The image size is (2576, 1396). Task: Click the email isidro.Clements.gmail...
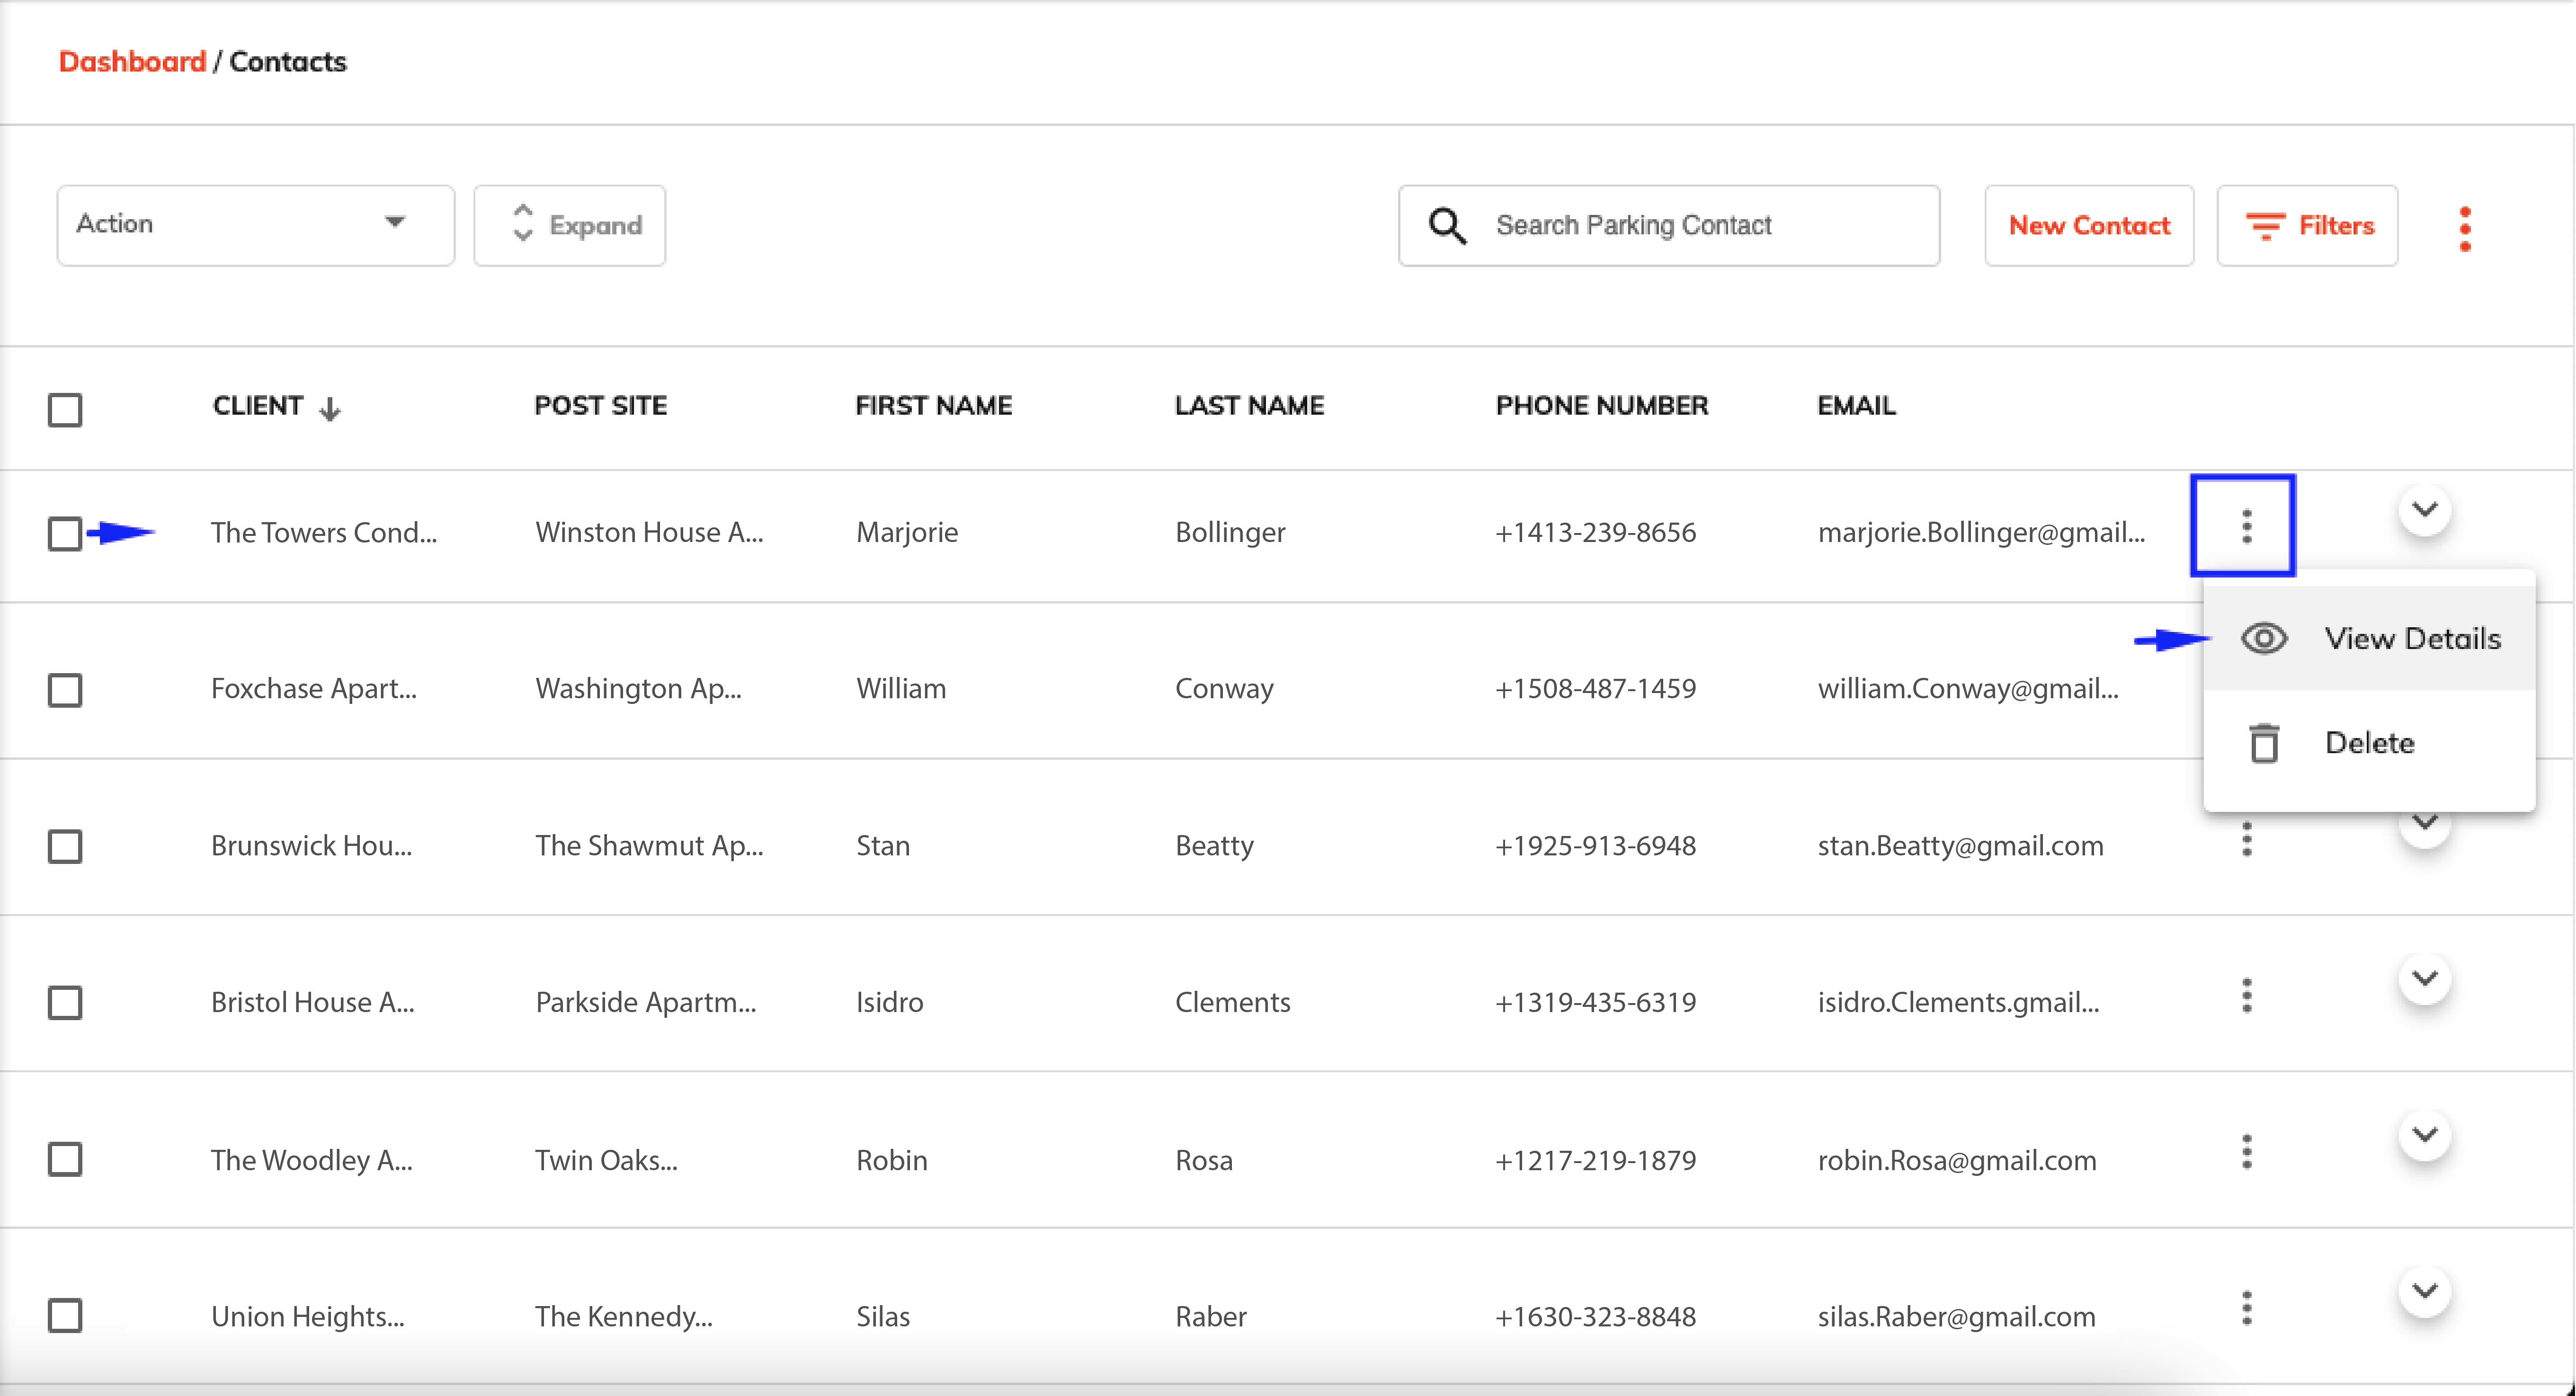(1958, 1002)
